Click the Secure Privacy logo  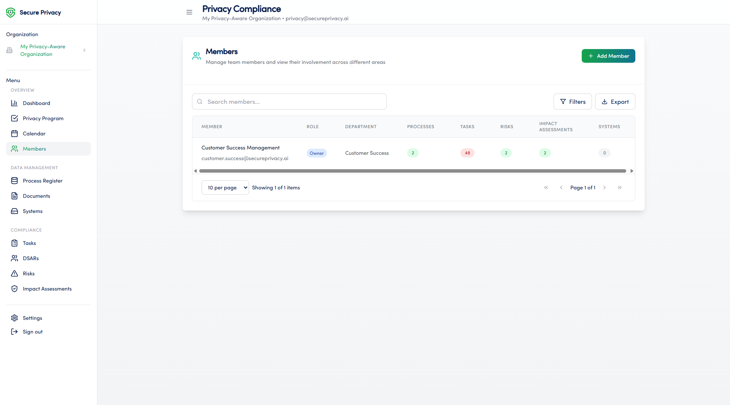tap(33, 12)
